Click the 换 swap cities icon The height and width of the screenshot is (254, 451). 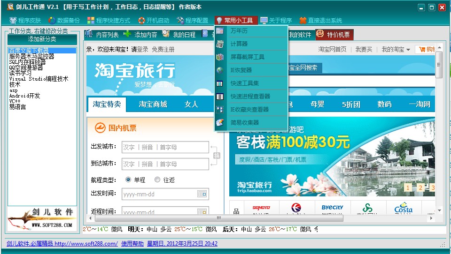[217, 156]
